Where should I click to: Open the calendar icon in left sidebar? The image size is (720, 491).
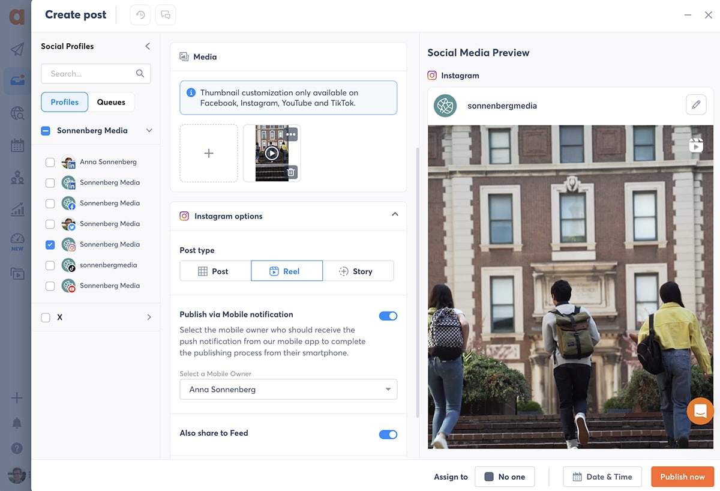(17, 145)
